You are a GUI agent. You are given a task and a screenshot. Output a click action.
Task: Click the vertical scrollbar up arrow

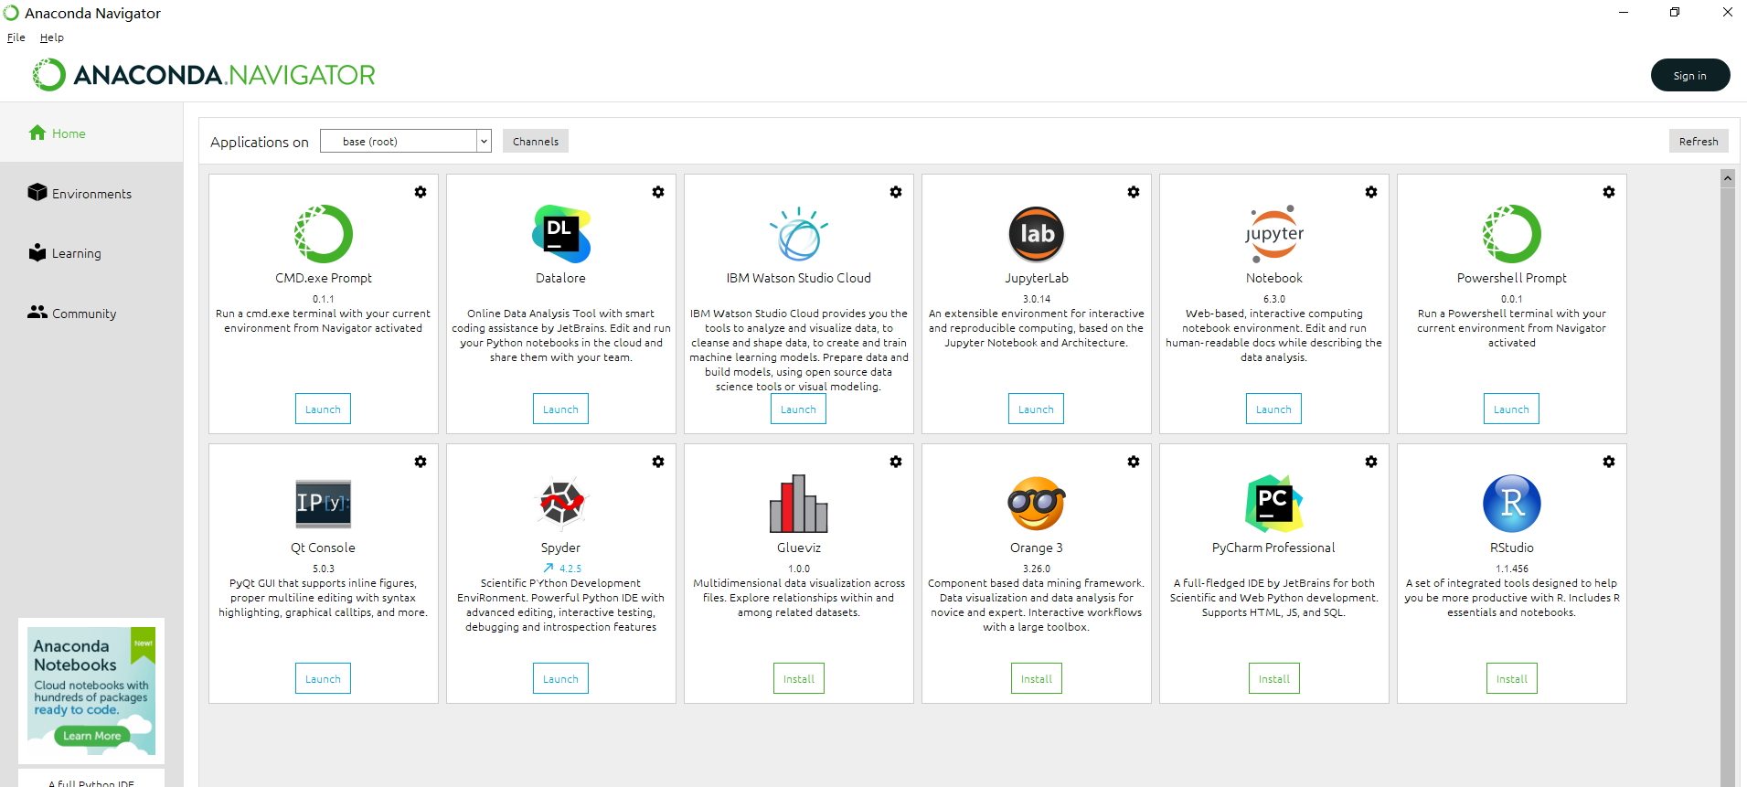(1728, 178)
